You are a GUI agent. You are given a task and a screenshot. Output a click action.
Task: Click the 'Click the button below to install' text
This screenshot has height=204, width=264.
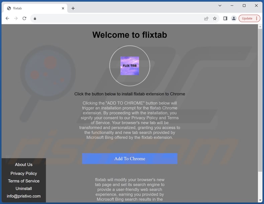click(130, 94)
